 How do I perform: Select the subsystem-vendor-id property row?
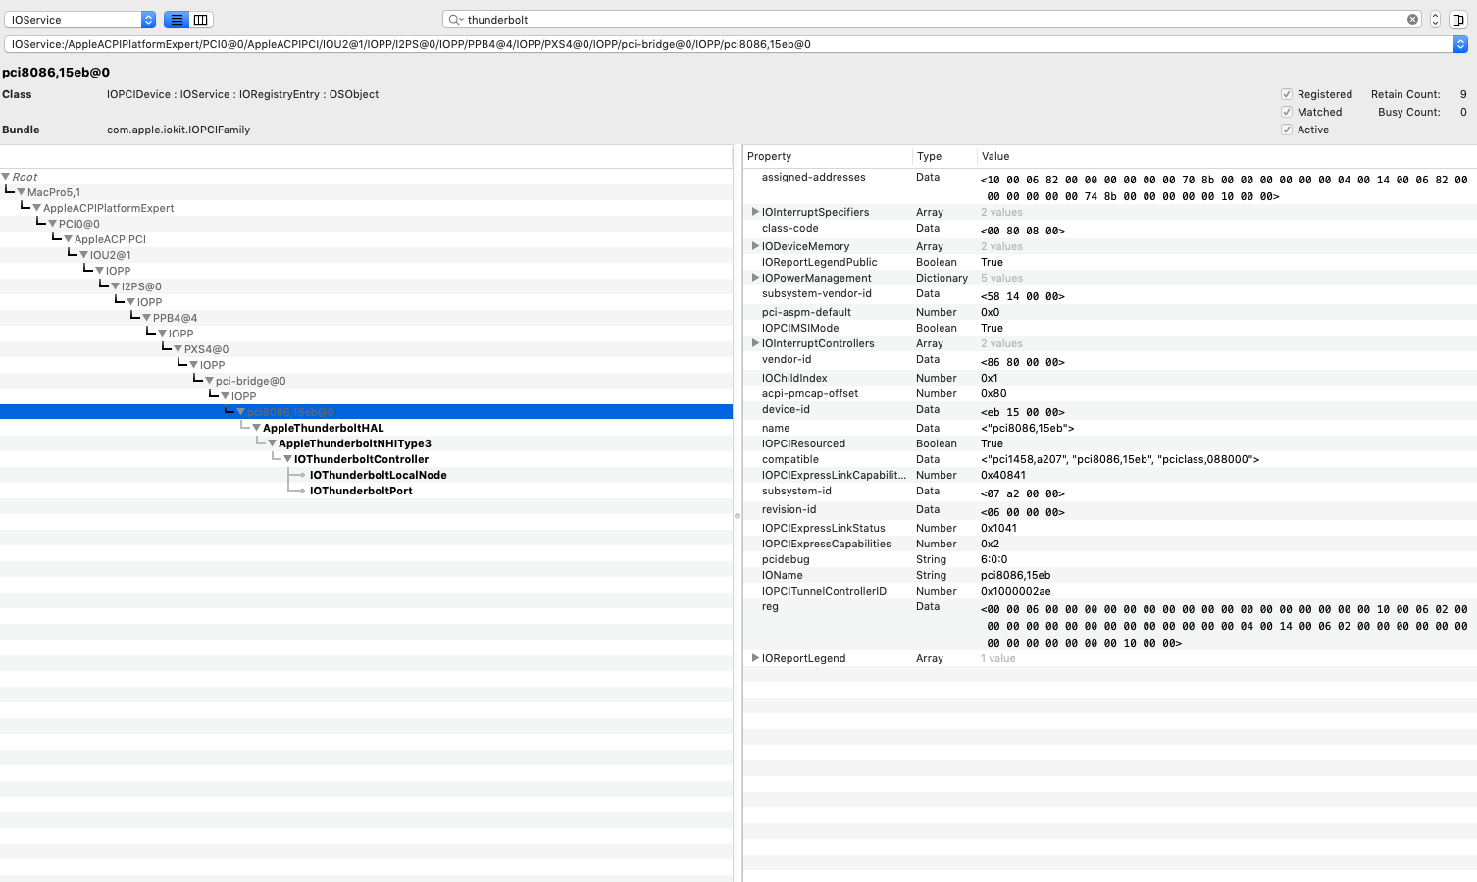pos(1110,295)
